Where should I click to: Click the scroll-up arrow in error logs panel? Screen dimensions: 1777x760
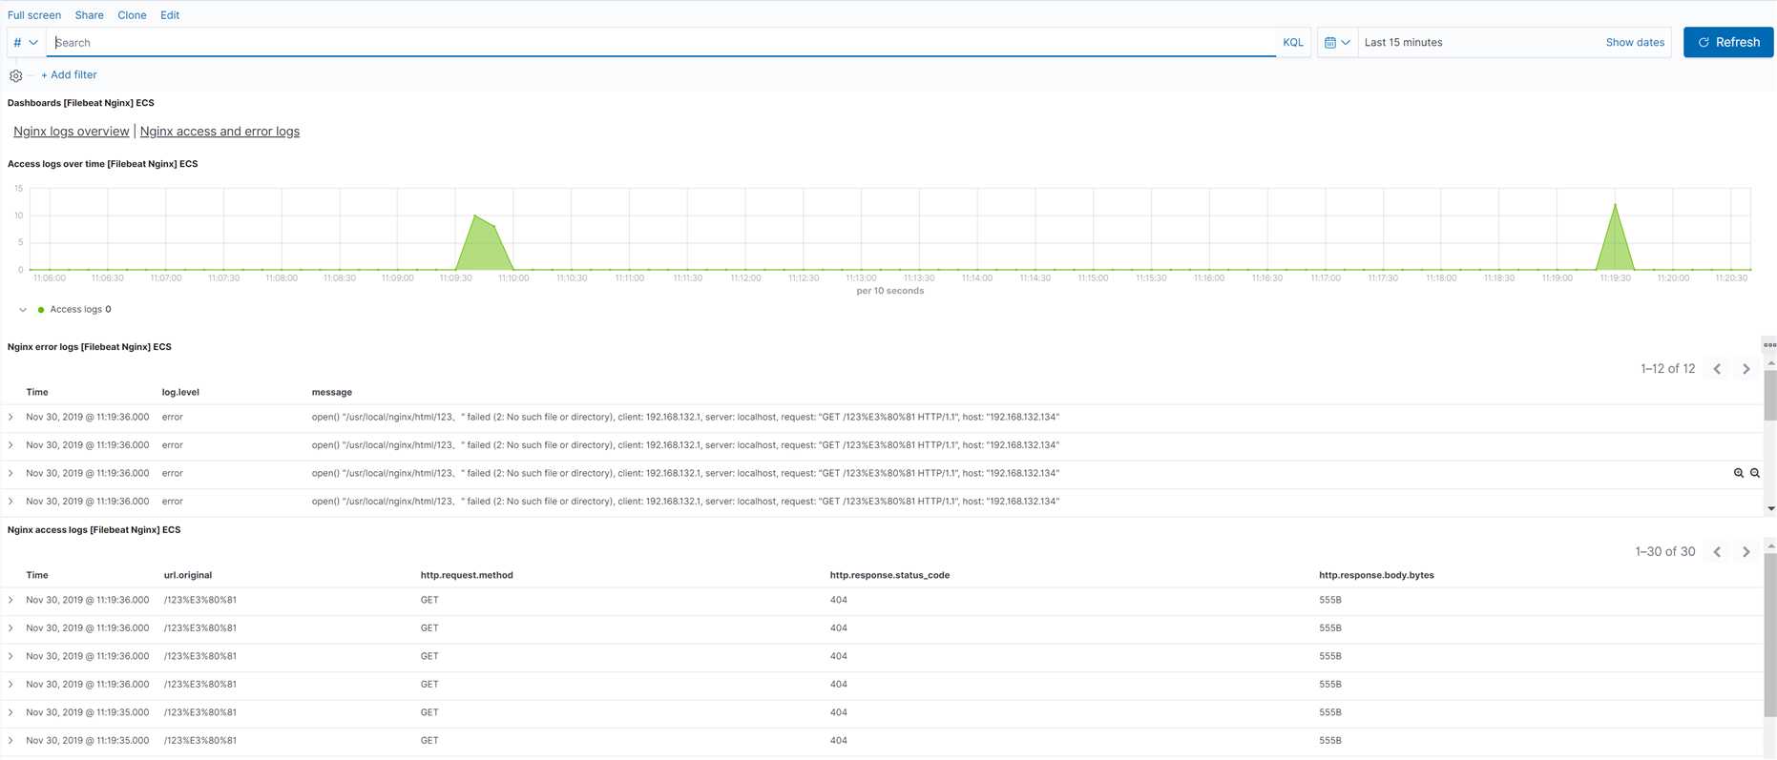pyautogui.click(x=1770, y=363)
